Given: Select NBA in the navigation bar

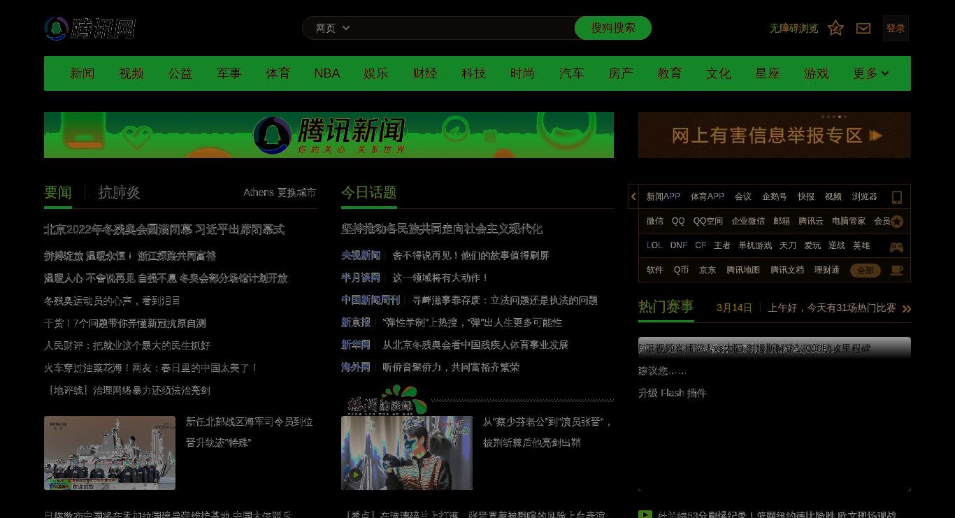Looking at the screenshot, I should click(327, 73).
